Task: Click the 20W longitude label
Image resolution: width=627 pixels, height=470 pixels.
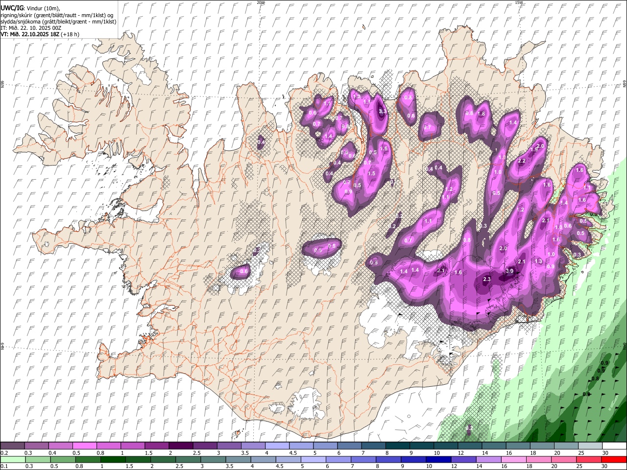Action: tap(261, 2)
